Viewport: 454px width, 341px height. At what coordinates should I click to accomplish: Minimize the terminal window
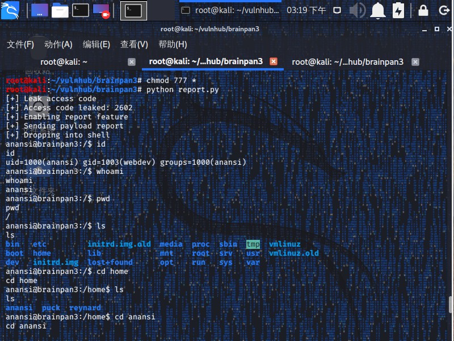point(424,30)
